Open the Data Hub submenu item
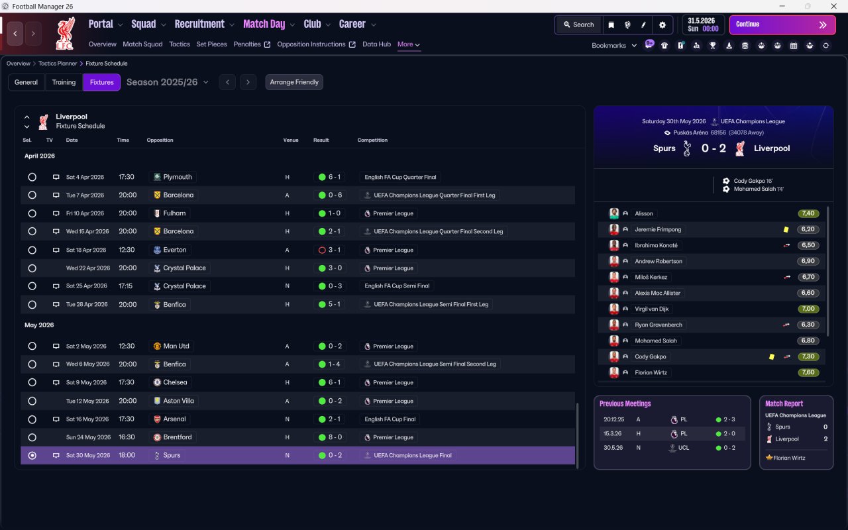The width and height of the screenshot is (848, 530). click(x=376, y=44)
